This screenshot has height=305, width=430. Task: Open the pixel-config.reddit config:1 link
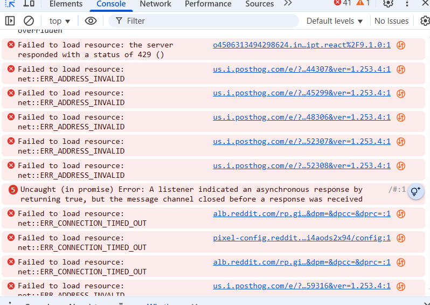(302, 238)
